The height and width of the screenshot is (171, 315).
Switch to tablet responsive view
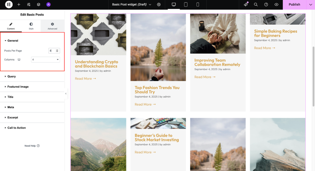186,5
